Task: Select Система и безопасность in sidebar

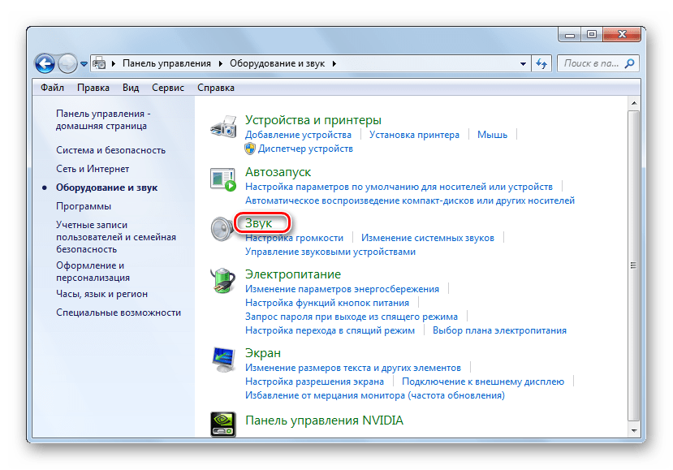Action: [110, 150]
